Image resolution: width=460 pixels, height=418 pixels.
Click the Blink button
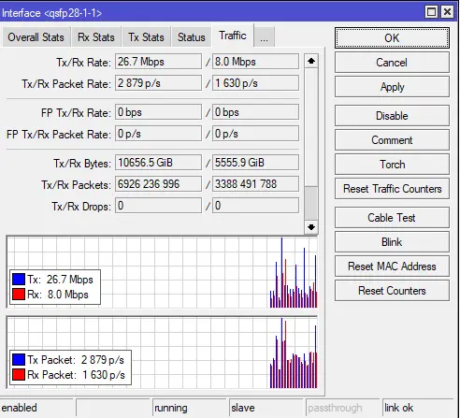point(392,242)
